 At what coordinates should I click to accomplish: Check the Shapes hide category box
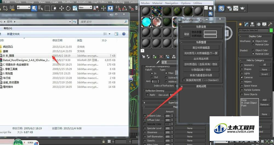242,69
